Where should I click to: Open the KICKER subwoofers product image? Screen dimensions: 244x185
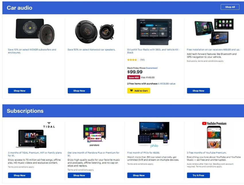(35, 32)
